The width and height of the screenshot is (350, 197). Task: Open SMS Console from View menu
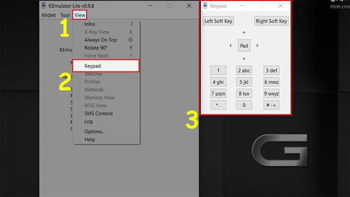106,113
